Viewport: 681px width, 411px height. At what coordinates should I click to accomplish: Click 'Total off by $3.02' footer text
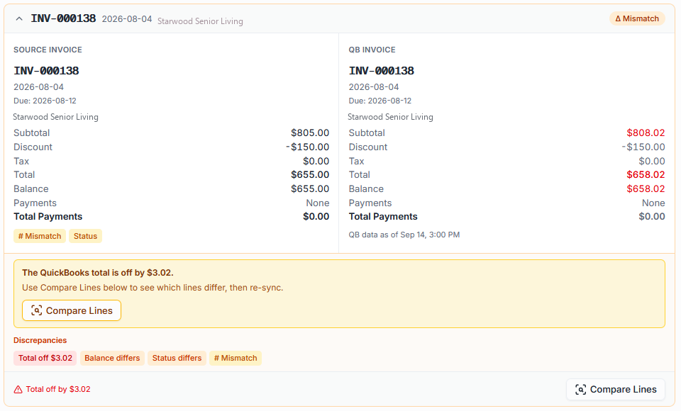pyautogui.click(x=58, y=389)
